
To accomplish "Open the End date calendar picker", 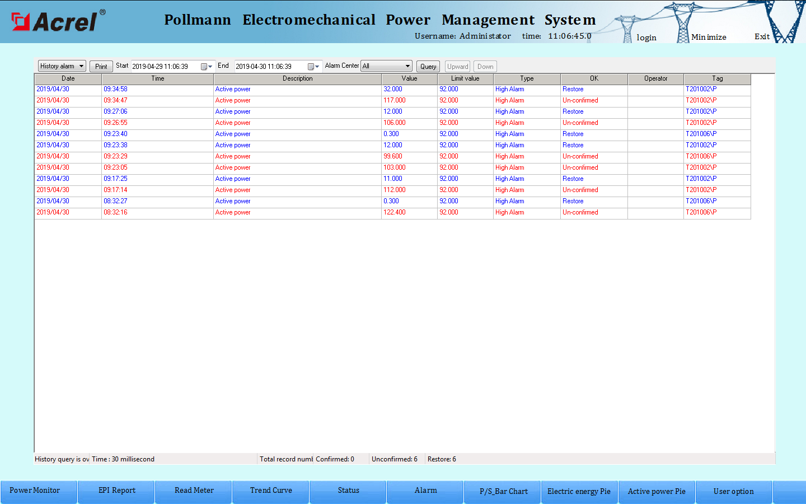I will [313, 67].
